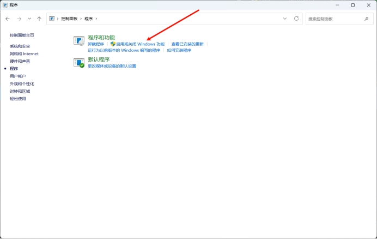This screenshot has height=239, width=377.
Task: Click the 程序和功能 icon
Action: (79, 41)
